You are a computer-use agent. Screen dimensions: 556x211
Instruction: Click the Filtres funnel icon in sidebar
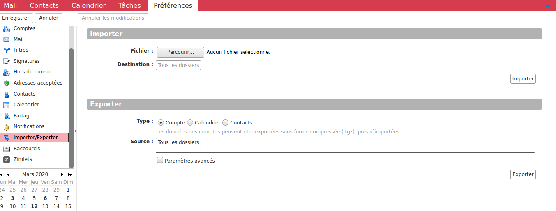(x=6, y=50)
